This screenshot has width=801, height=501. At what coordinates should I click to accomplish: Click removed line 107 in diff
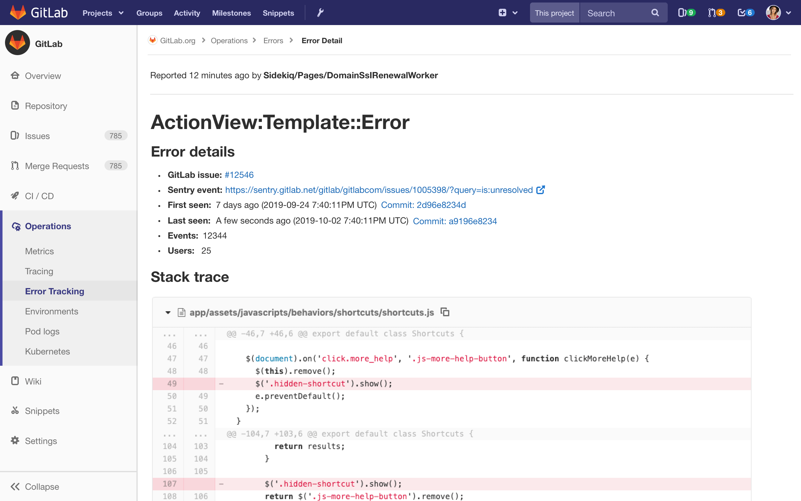tap(452, 484)
